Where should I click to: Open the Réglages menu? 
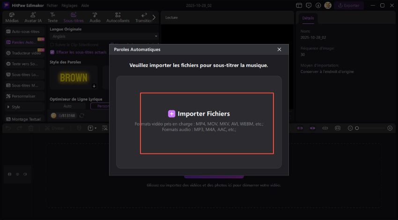tap(70, 5)
